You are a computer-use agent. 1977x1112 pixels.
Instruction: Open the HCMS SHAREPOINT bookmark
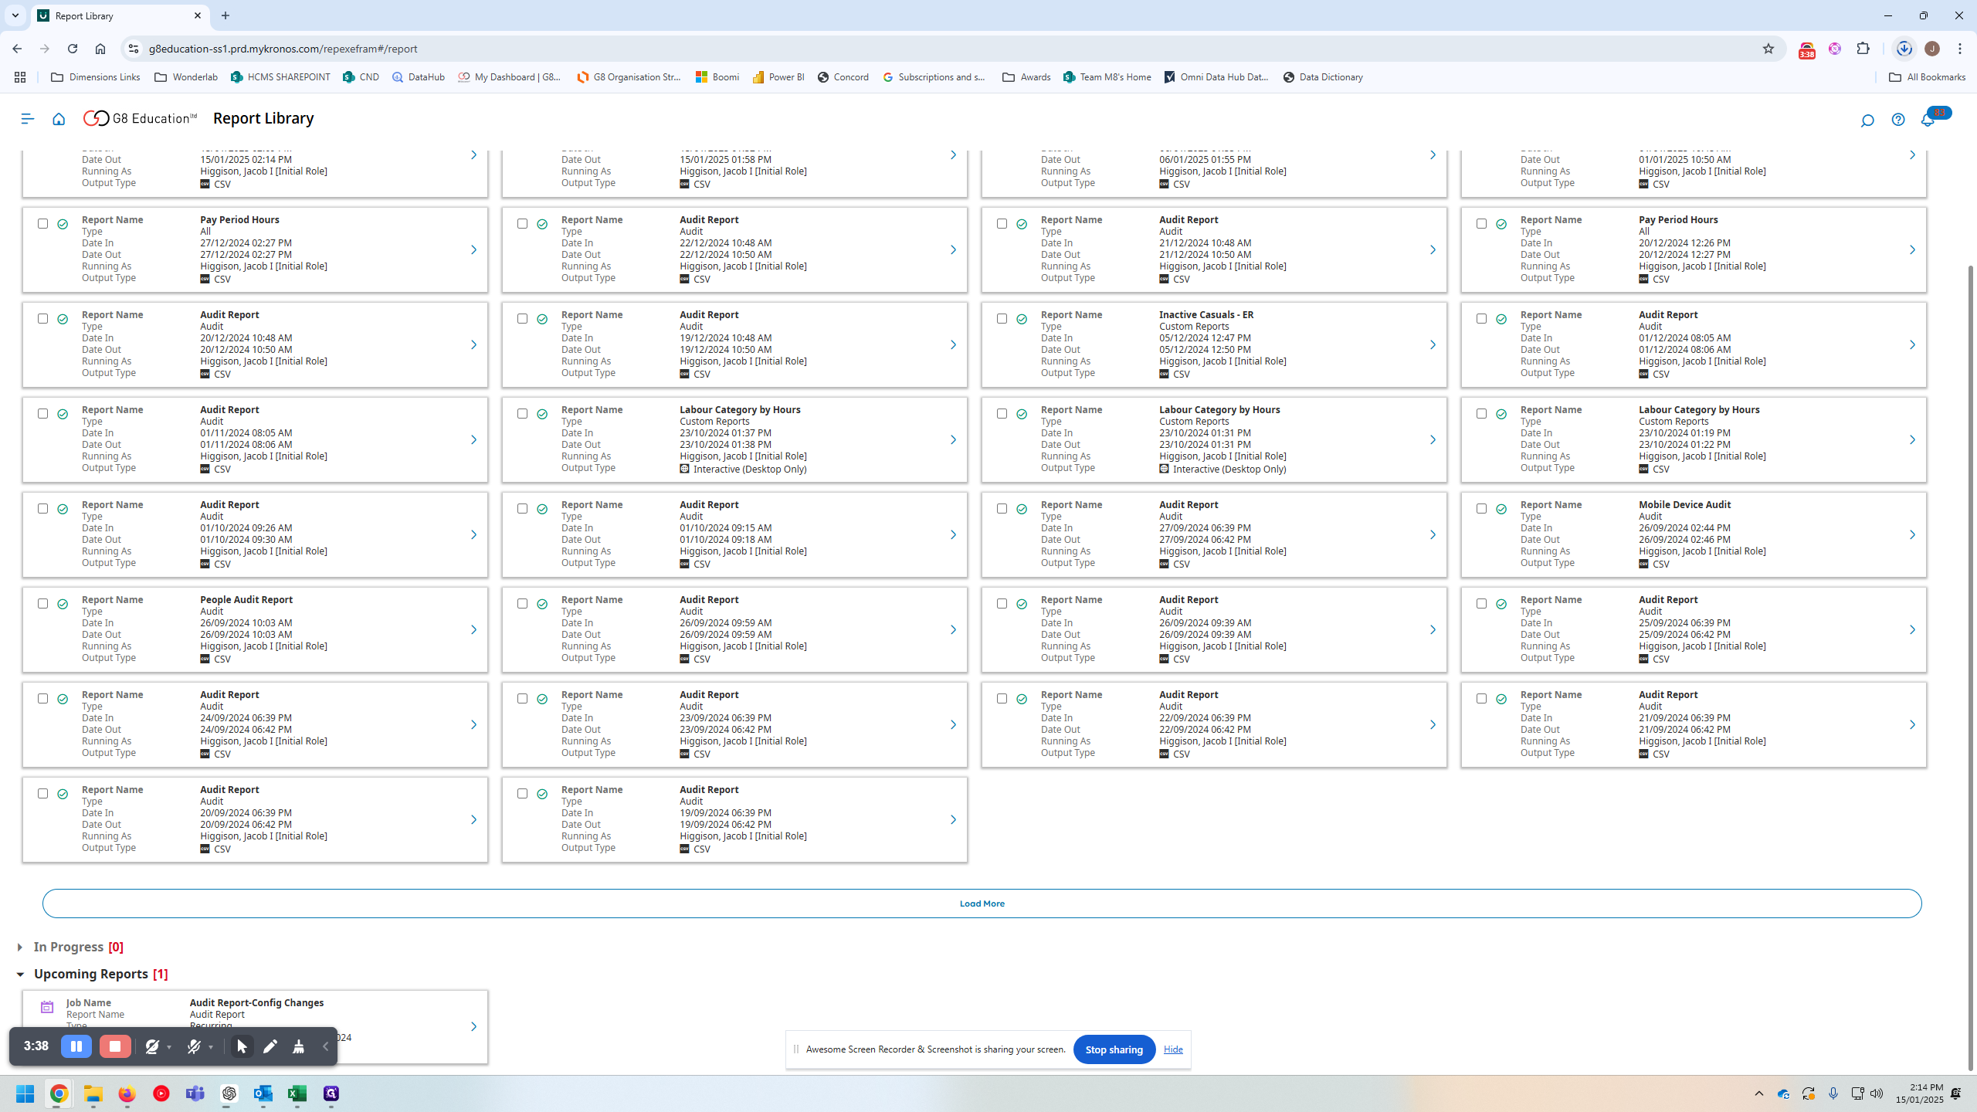pos(280,77)
